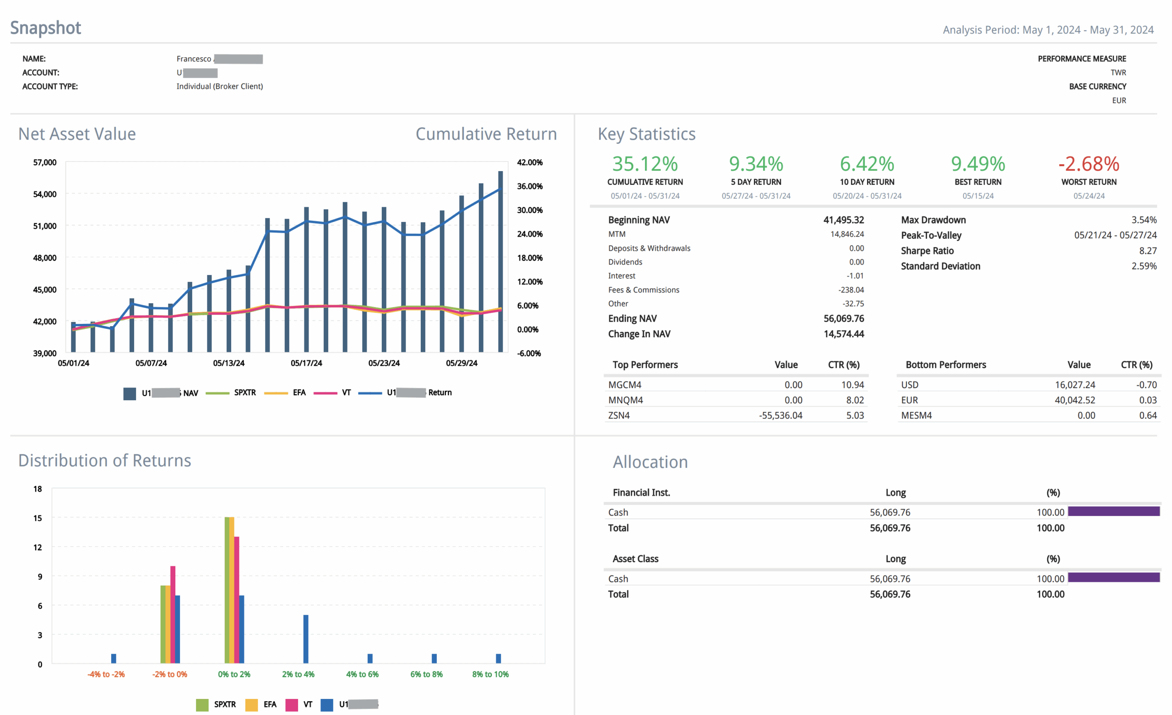
Task: Click the EFA orange legend line in NAV chart
Action: (276, 393)
